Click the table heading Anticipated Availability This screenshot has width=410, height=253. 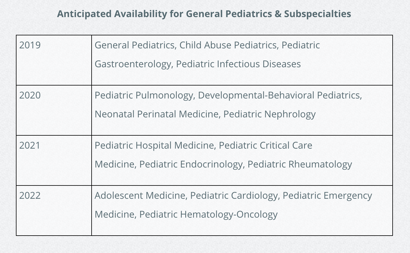coord(204,14)
